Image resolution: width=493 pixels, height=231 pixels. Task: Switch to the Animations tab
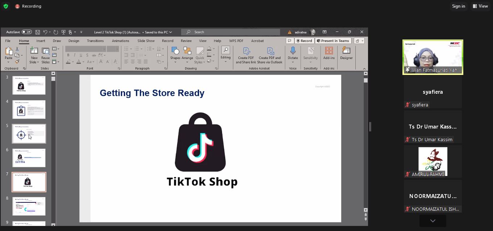(120, 41)
